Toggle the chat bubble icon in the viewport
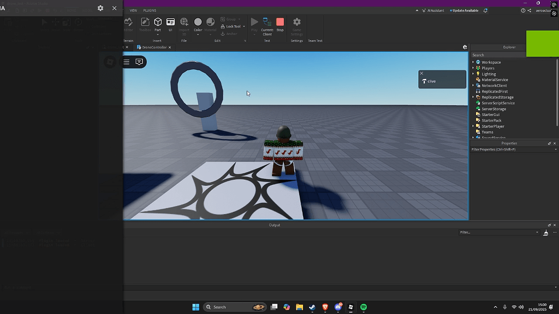Screen dimensions: 559x314 [x=139, y=62]
